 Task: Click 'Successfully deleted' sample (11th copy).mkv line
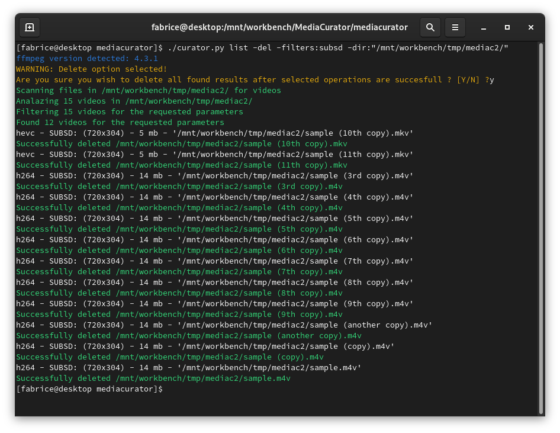click(x=181, y=165)
